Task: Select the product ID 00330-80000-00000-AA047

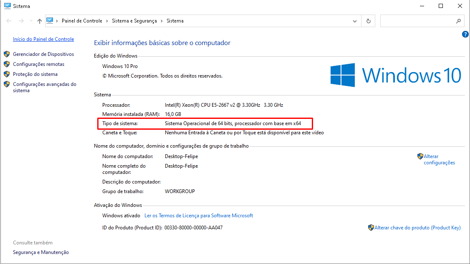Action: click(194, 228)
